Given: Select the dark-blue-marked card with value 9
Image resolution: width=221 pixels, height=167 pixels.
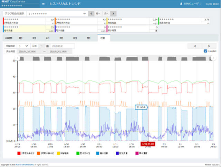Looking at the screenshot, I should 80,29.
